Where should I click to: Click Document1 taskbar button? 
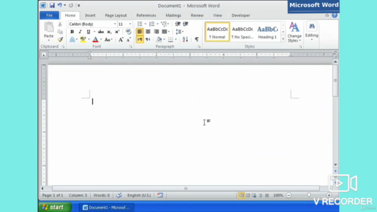pos(107,207)
